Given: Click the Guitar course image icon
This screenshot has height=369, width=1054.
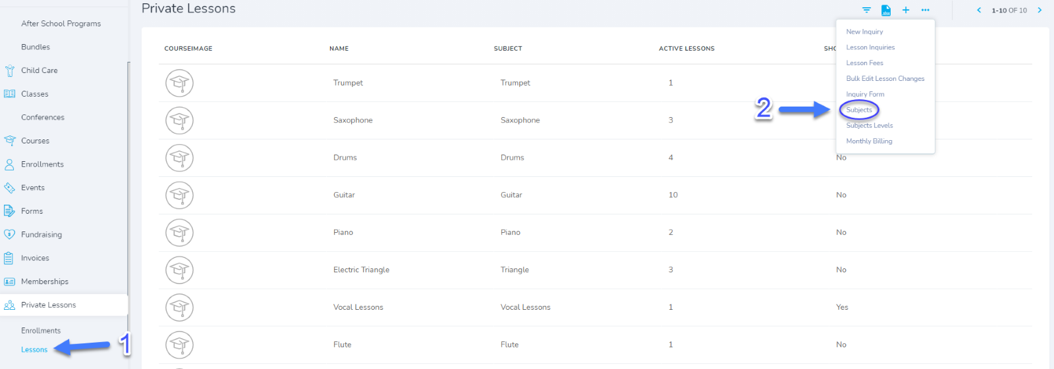Looking at the screenshot, I should click(179, 195).
